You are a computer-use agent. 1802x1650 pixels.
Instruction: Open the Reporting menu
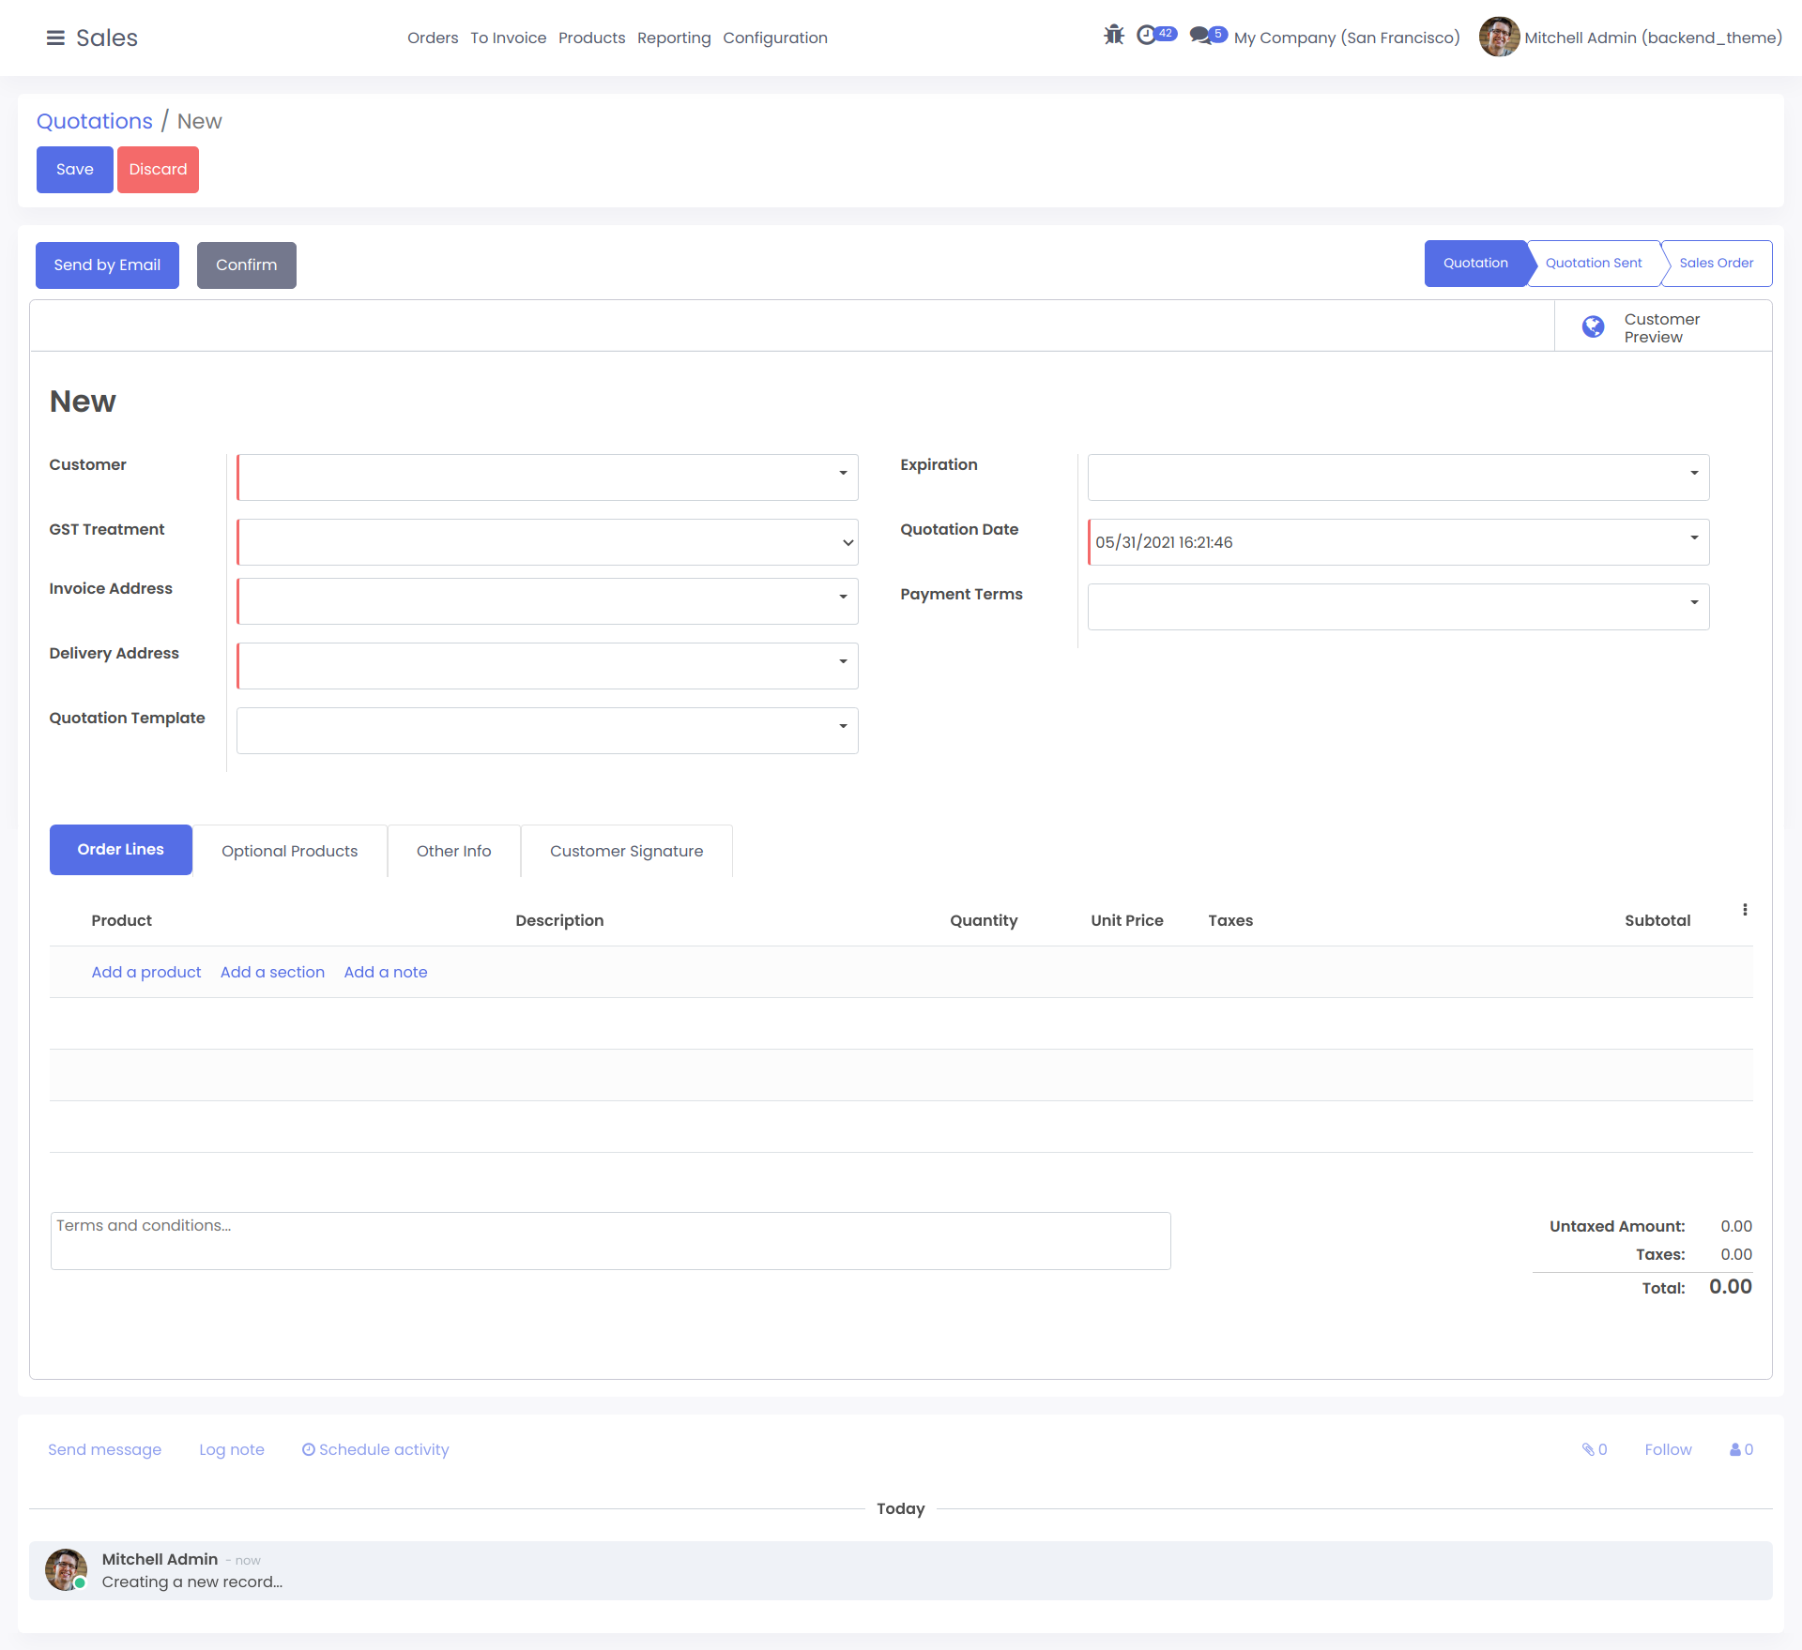click(674, 38)
